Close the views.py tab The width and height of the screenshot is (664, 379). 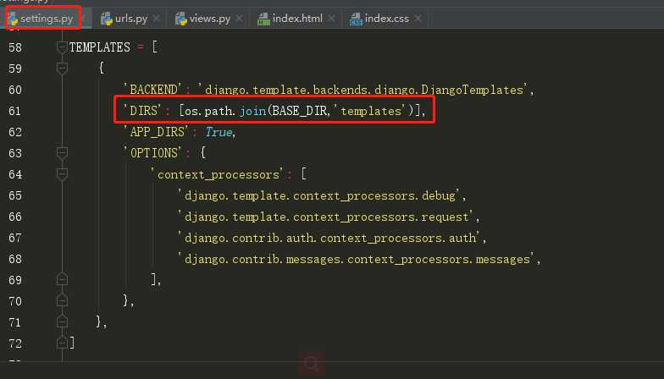tap(239, 19)
